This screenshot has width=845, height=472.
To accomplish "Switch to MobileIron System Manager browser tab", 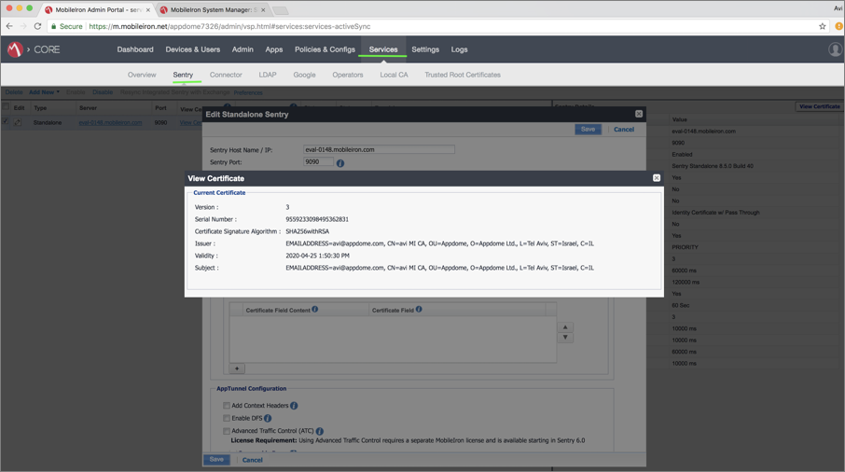I will 213,9.
